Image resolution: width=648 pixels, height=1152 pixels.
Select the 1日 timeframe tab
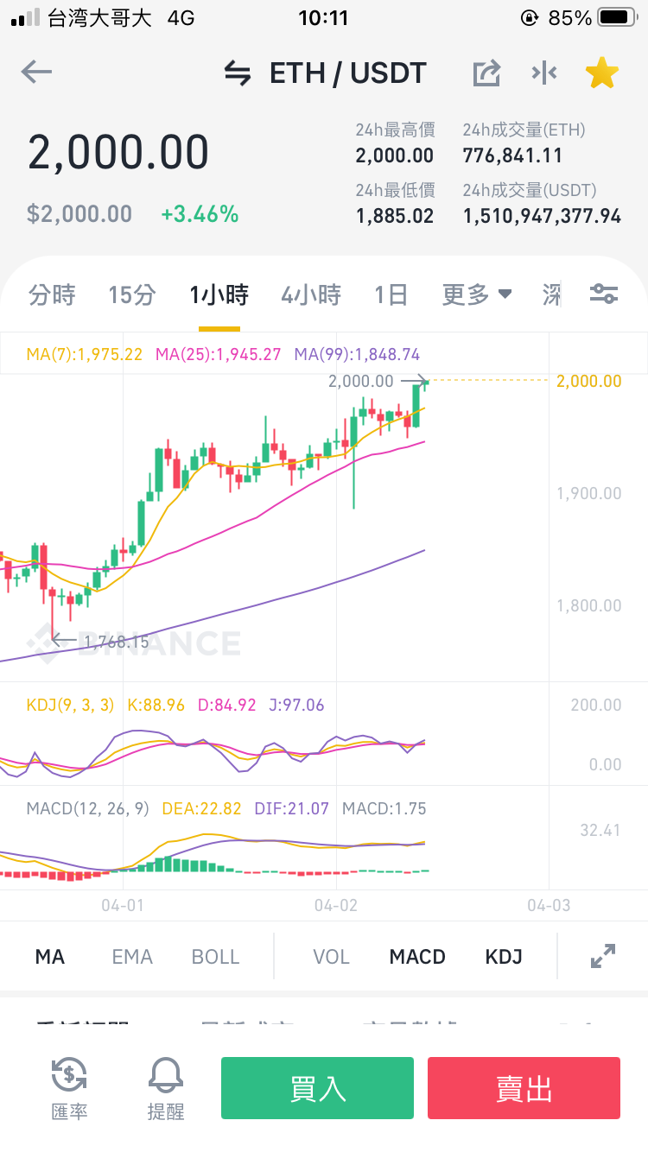[x=391, y=295]
